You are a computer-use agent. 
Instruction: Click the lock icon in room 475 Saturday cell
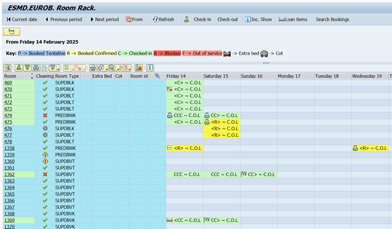coord(207,122)
